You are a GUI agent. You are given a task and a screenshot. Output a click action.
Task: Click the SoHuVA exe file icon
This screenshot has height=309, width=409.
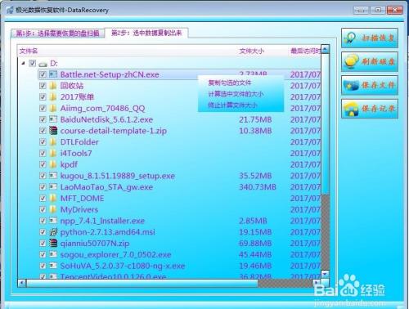[53, 266]
